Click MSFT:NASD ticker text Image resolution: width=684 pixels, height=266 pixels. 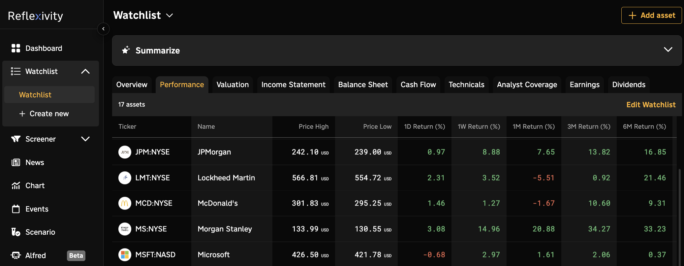coord(155,254)
